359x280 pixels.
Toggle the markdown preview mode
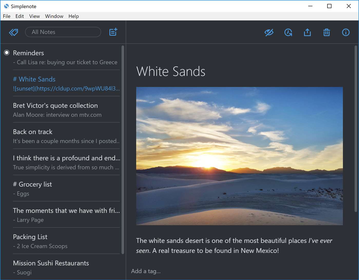269,32
